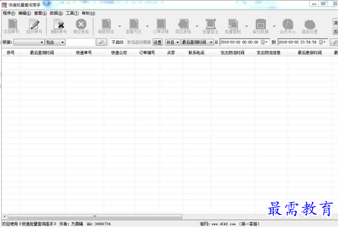The image size is (338, 227).
Task: Expand the dropdown arrow beside 备份数据
Action: (x=274, y=26)
